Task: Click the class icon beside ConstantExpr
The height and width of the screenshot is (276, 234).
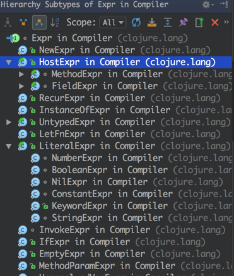Action: pos(35,195)
